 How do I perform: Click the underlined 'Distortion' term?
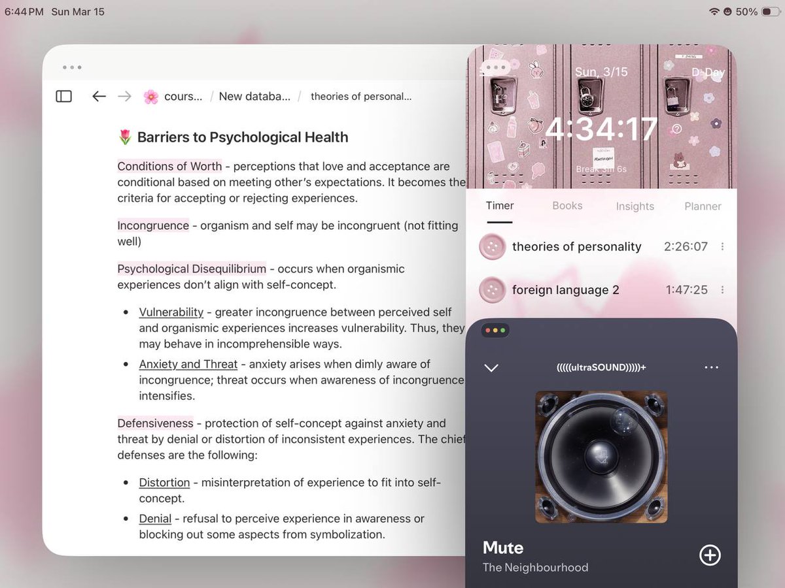tap(164, 483)
